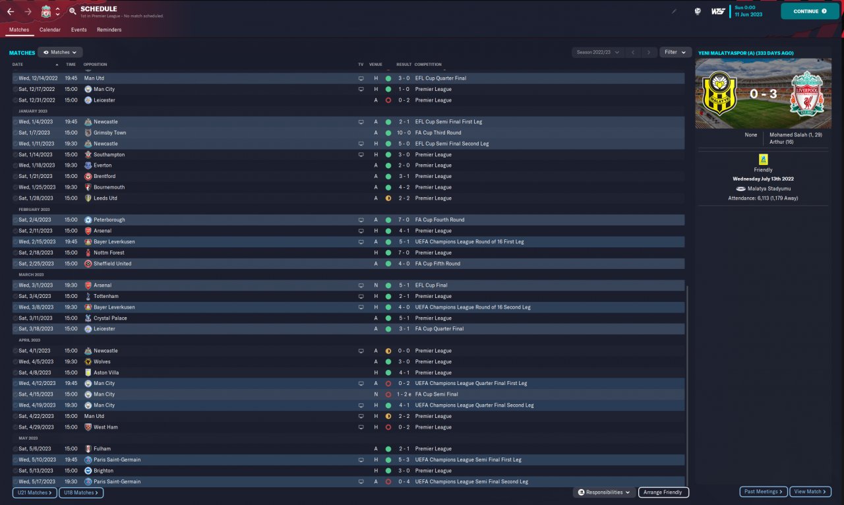
Task: Open Past Meetings
Action: coord(764,492)
